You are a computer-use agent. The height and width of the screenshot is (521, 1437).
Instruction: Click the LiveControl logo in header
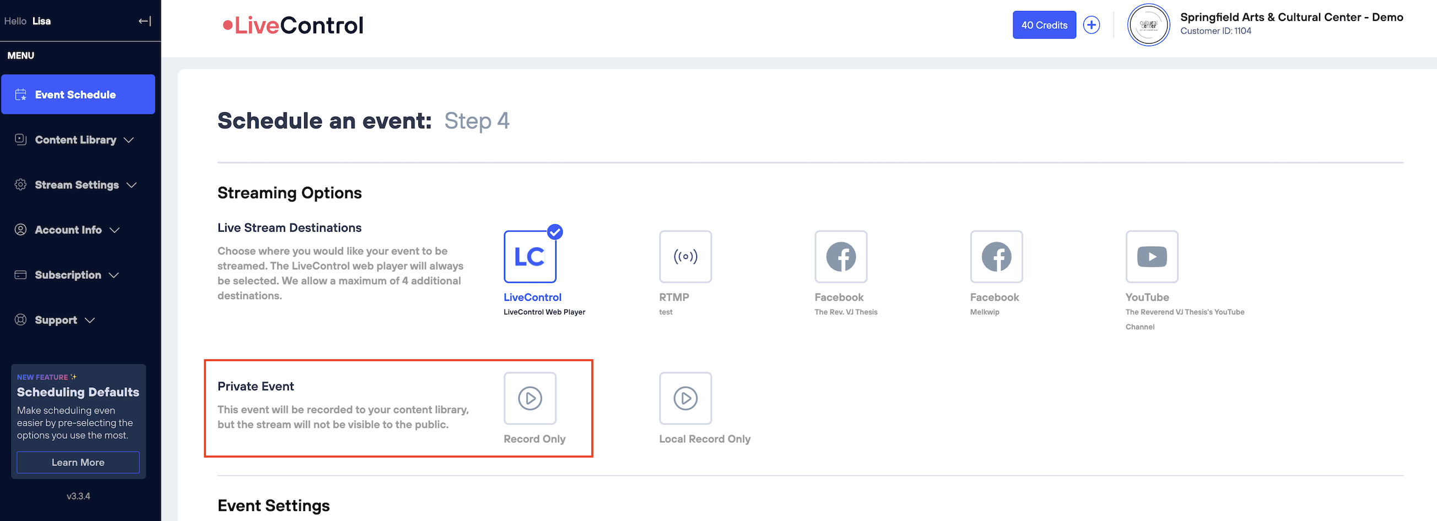coord(293,26)
